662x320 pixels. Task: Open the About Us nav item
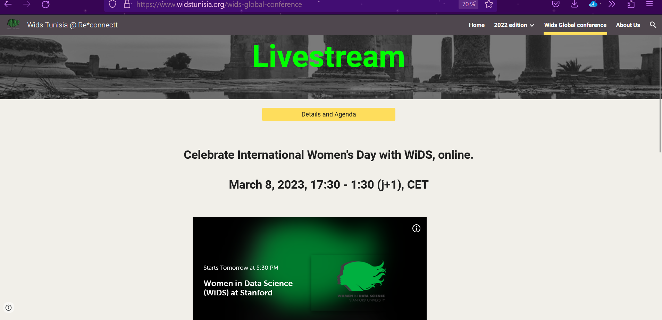tap(628, 25)
